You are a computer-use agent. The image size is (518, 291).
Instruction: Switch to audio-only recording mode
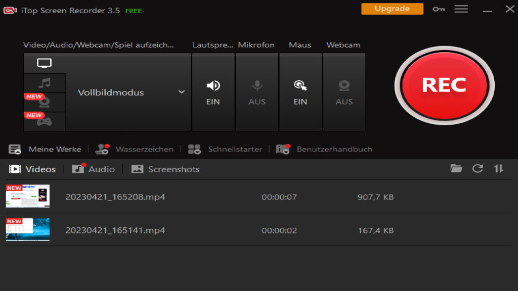tap(45, 82)
